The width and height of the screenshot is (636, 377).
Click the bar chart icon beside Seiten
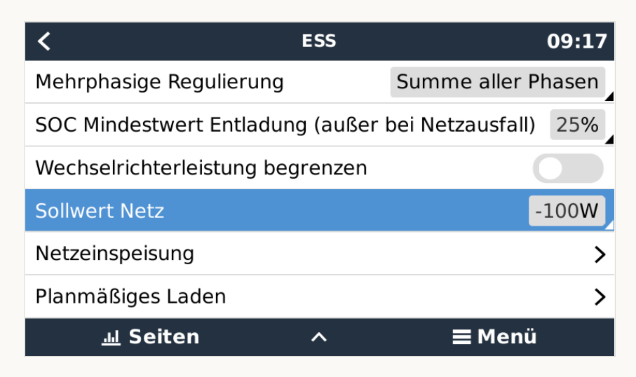(x=111, y=337)
